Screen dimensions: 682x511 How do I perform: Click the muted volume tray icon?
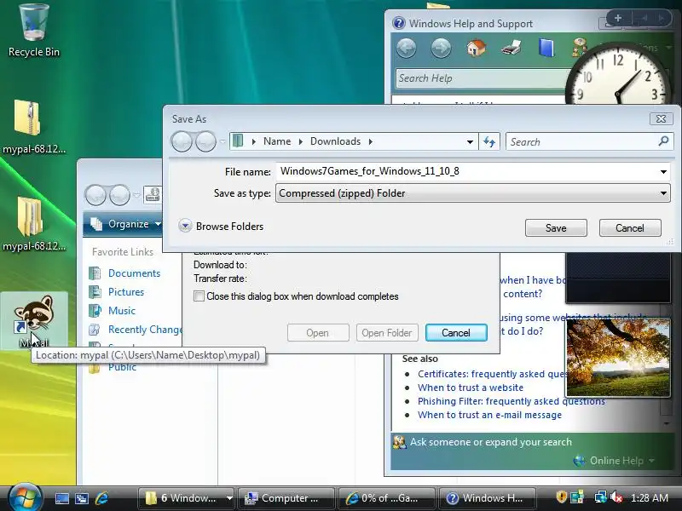[x=616, y=497]
